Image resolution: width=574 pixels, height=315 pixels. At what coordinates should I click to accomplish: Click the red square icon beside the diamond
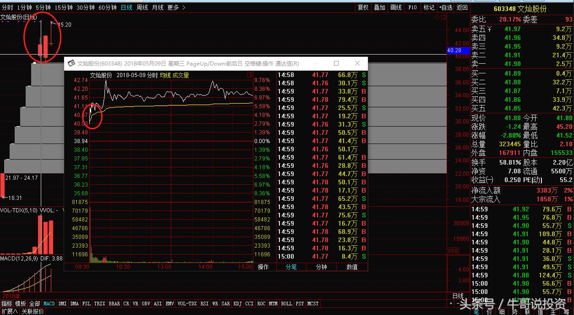tap(443, 17)
